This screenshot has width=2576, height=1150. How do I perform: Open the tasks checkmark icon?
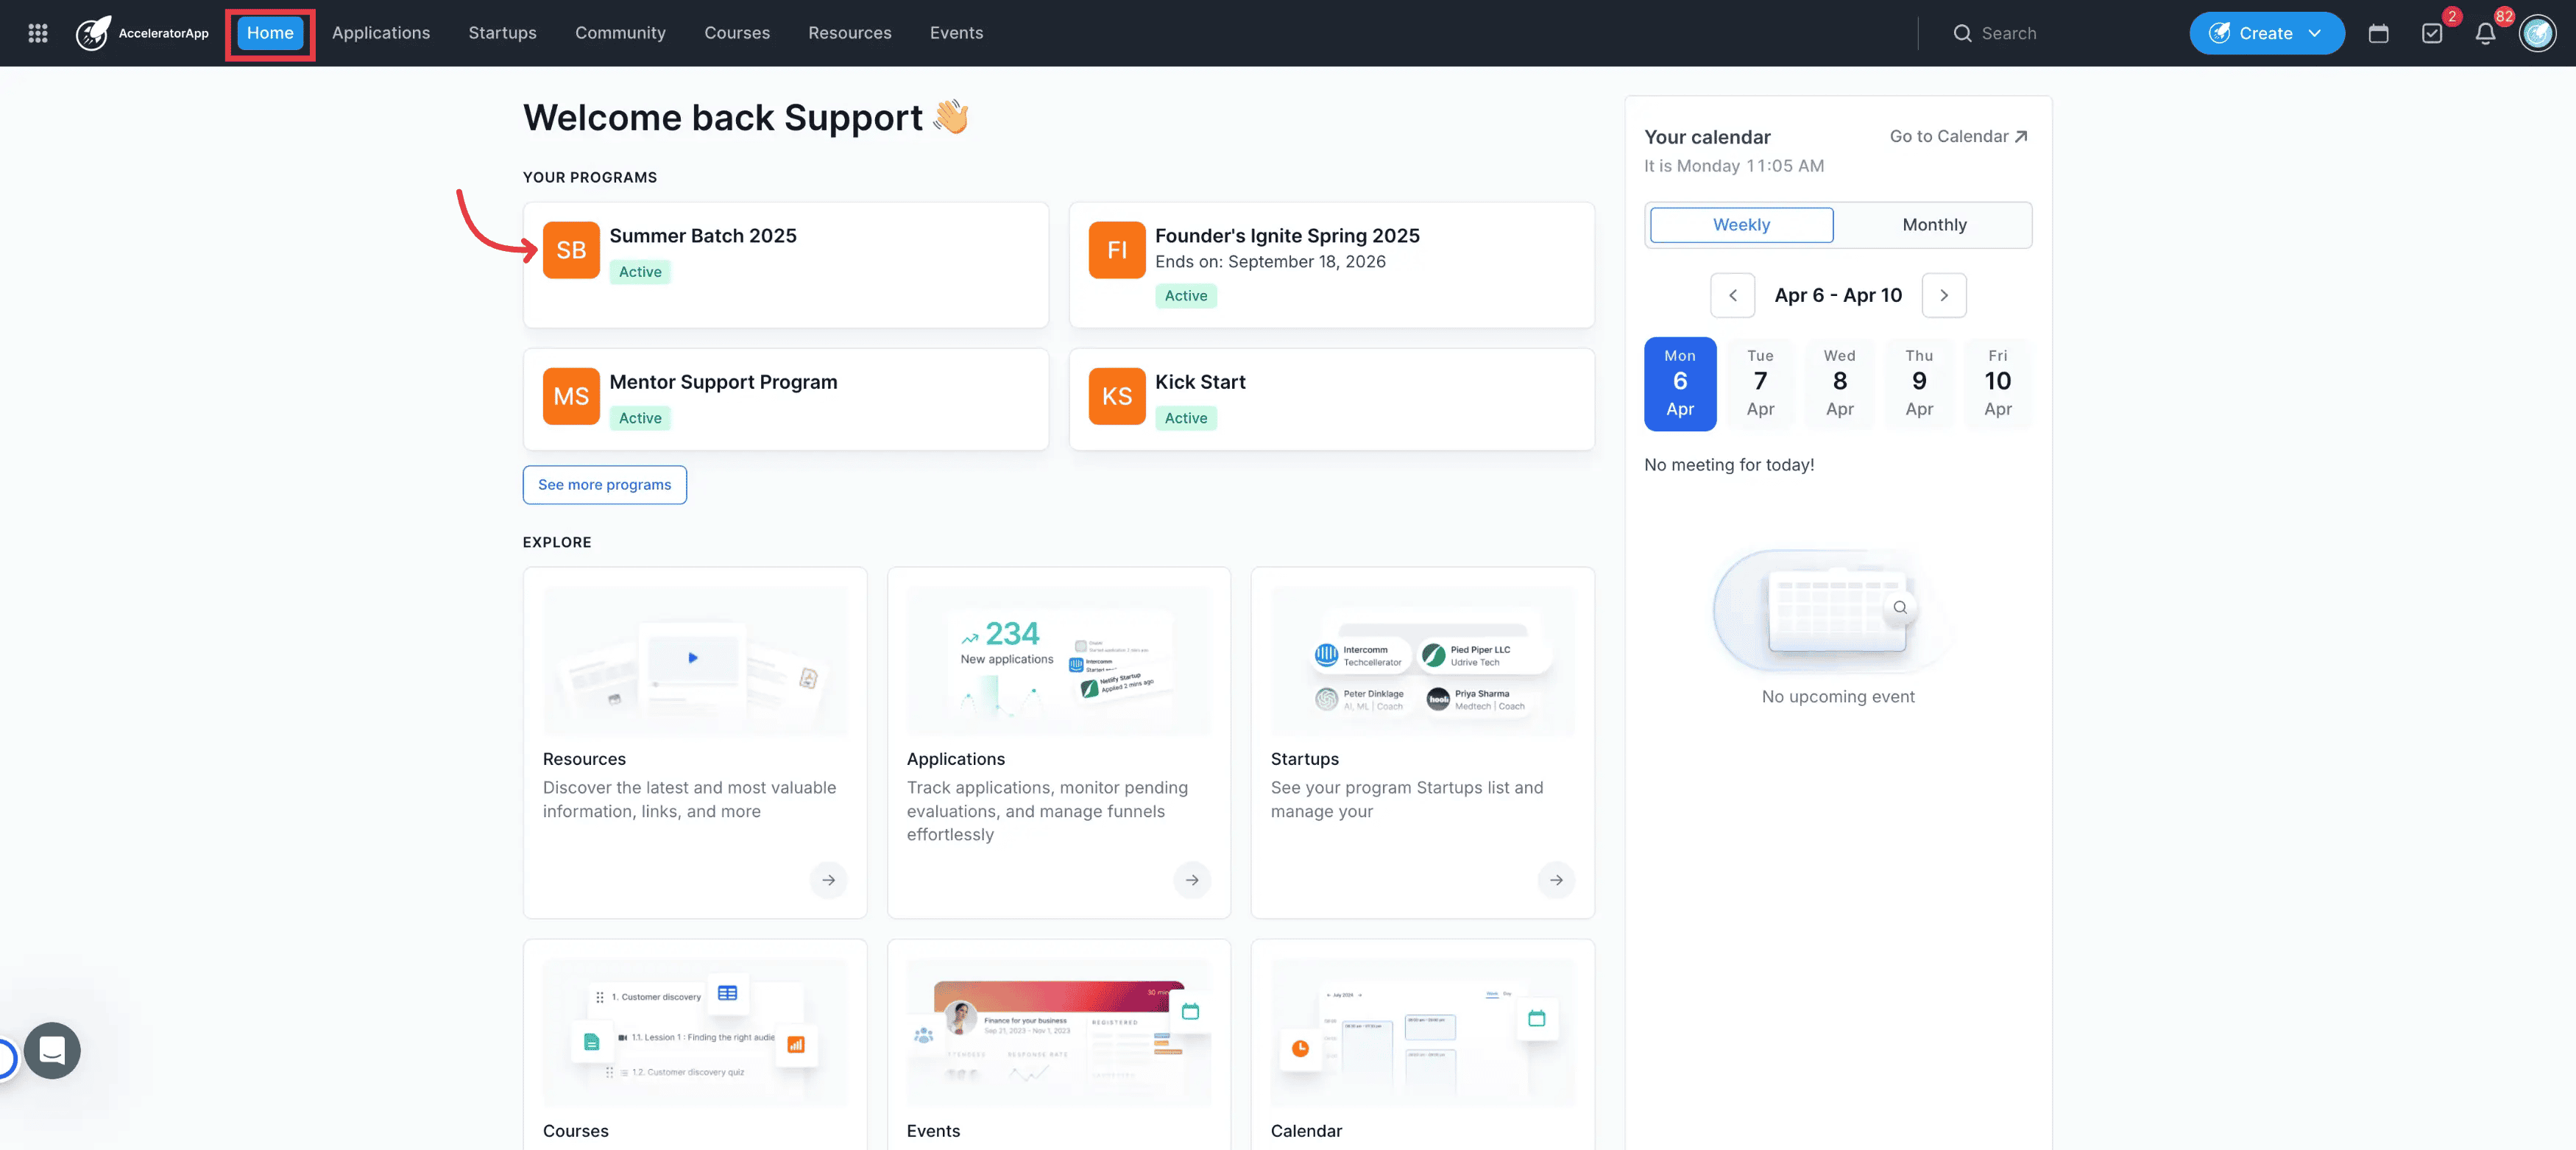pos(2431,34)
